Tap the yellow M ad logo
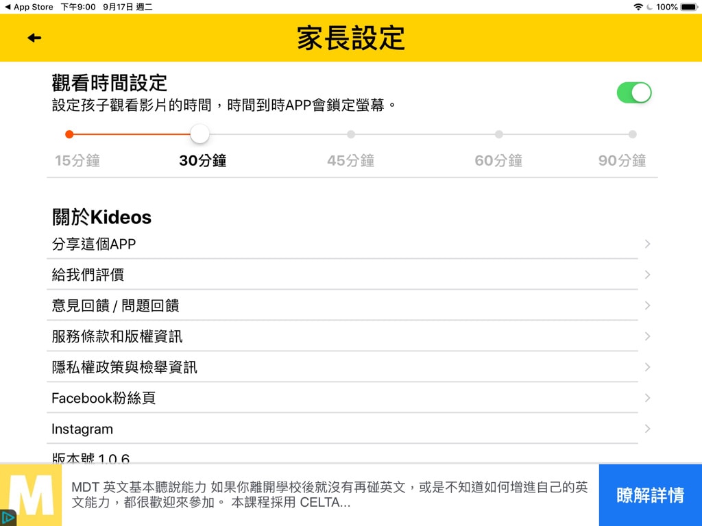Image resolution: width=702 pixels, height=526 pixels. pyautogui.click(x=33, y=494)
